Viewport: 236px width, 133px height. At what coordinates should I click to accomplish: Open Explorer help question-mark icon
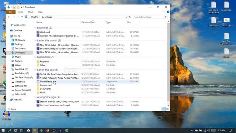click(168, 12)
